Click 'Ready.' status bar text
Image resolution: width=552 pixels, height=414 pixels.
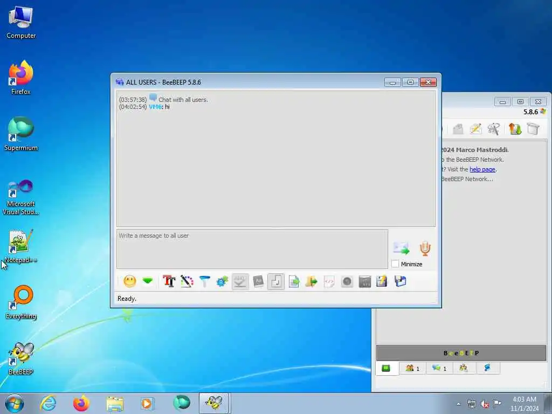(x=127, y=299)
